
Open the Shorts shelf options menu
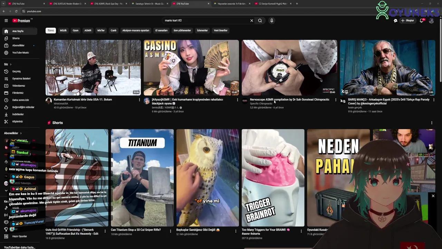[x=432, y=123]
